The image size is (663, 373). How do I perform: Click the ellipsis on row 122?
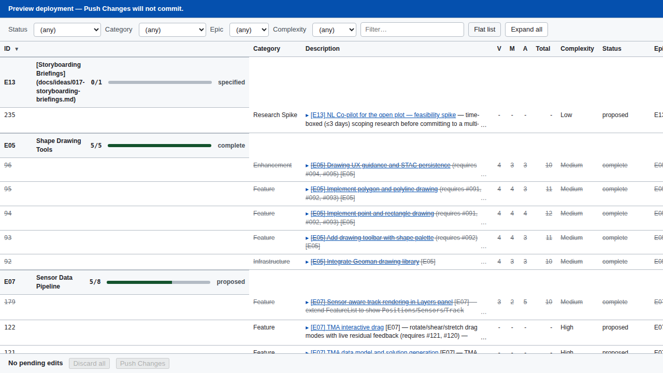tap(484, 337)
